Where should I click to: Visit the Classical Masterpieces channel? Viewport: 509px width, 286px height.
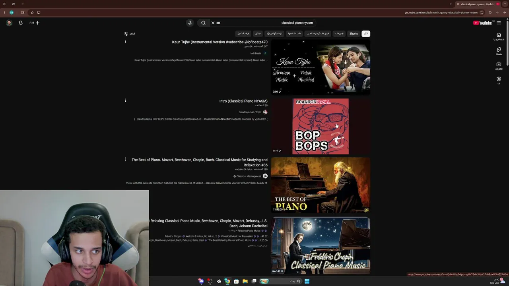coord(249,176)
